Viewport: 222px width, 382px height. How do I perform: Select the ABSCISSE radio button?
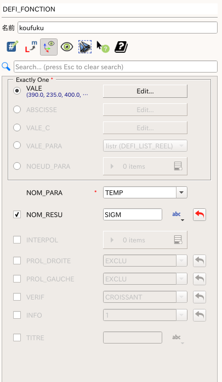pyautogui.click(x=17, y=109)
